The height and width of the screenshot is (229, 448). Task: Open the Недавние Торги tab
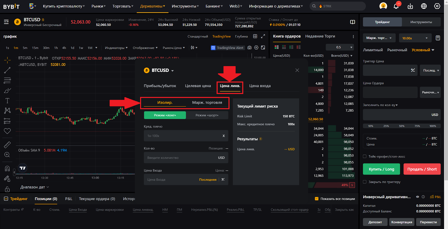click(x=320, y=36)
